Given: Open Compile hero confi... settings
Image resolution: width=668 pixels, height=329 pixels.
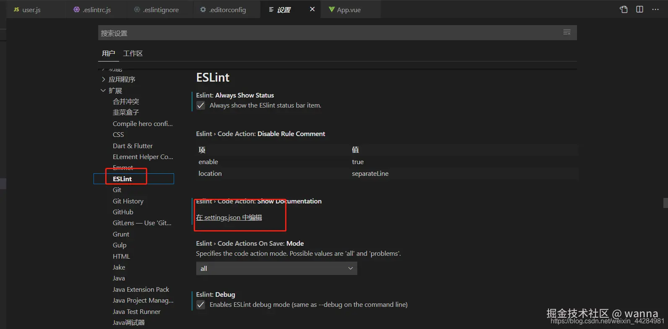Looking at the screenshot, I should 143,124.
